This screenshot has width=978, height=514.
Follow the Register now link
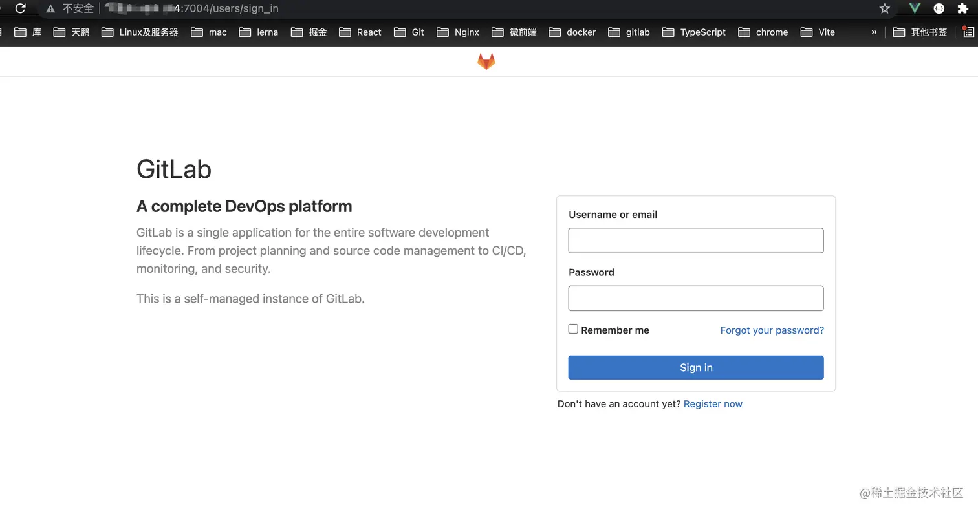[713, 404]
